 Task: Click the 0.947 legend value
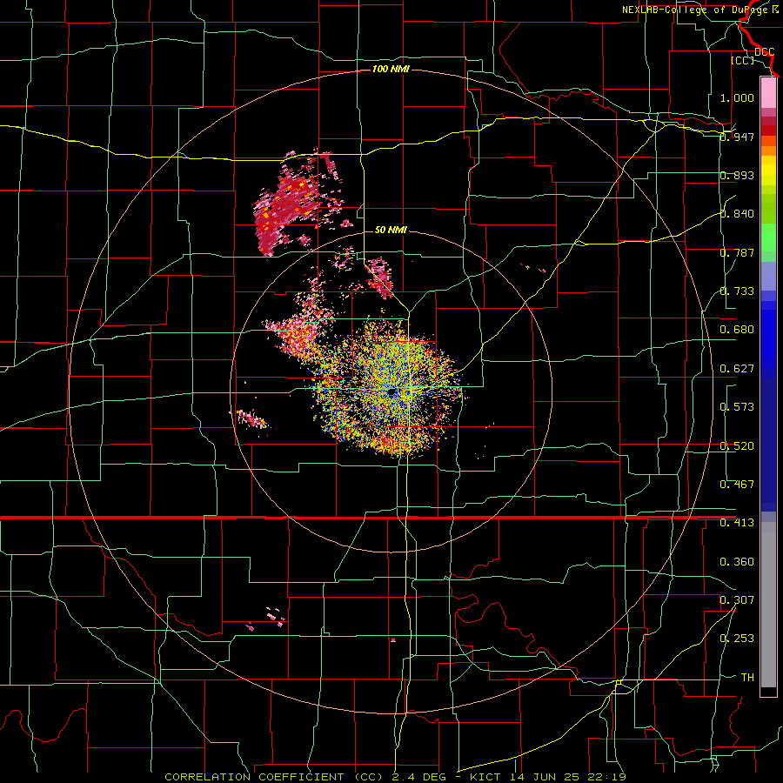pyautogui.click(x=737, y=137)
